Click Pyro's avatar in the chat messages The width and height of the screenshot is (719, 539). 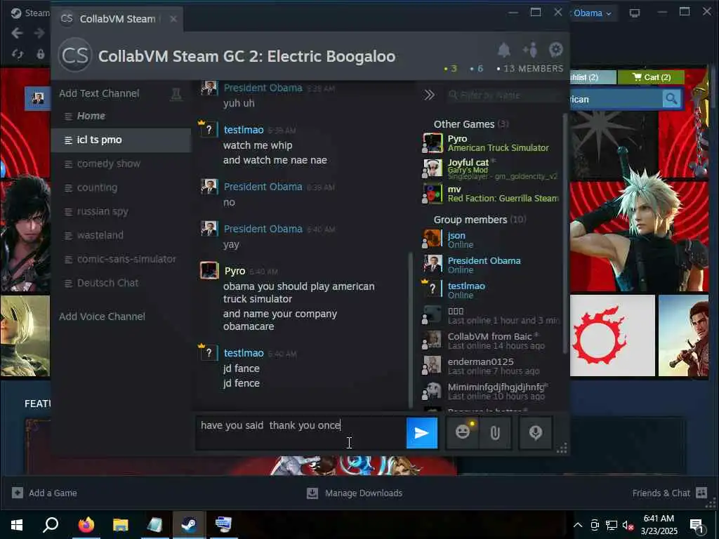pos(209,270)
